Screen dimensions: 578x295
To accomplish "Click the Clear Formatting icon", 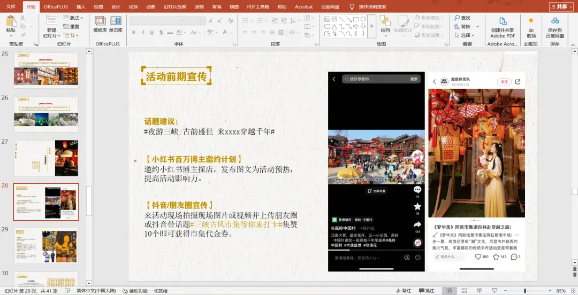I will click(230, 21).
